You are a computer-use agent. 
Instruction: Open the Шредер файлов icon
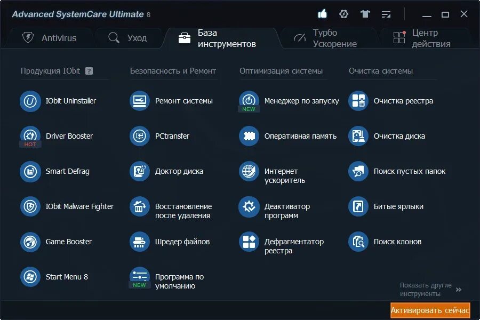(x=140, y=242)
